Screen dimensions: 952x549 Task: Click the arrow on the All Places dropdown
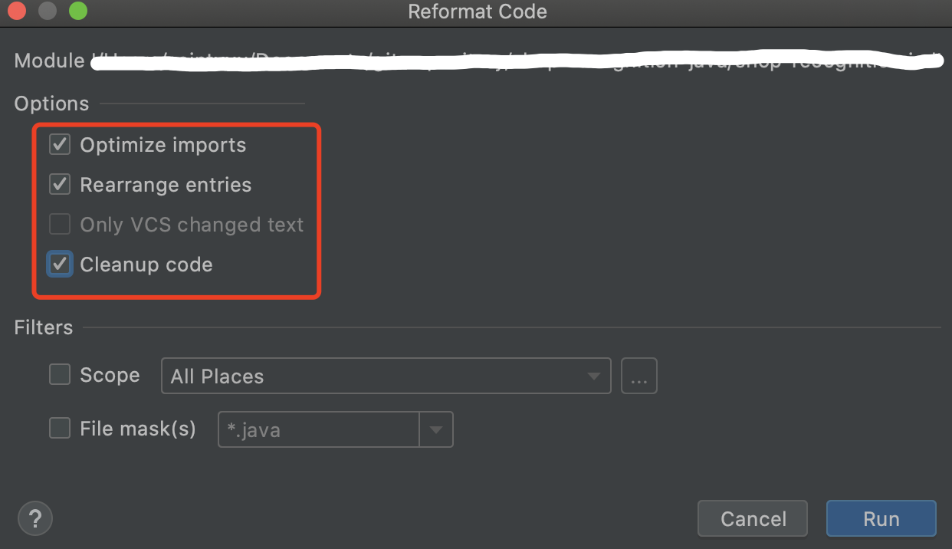pos(593,376)
